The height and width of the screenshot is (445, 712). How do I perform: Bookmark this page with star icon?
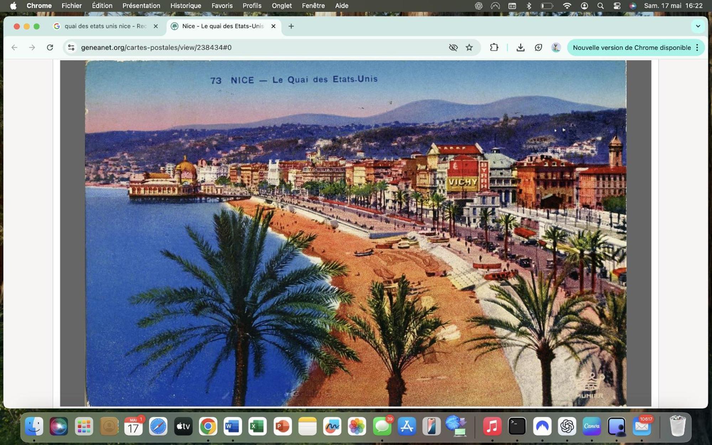(x=469, y=47)
